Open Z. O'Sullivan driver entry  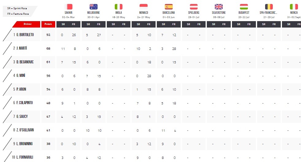point(23,130)
